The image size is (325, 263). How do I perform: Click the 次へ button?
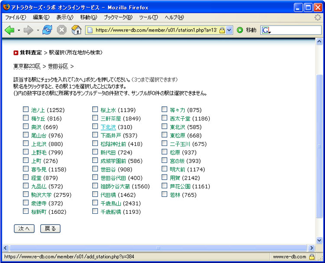(24, 229)
